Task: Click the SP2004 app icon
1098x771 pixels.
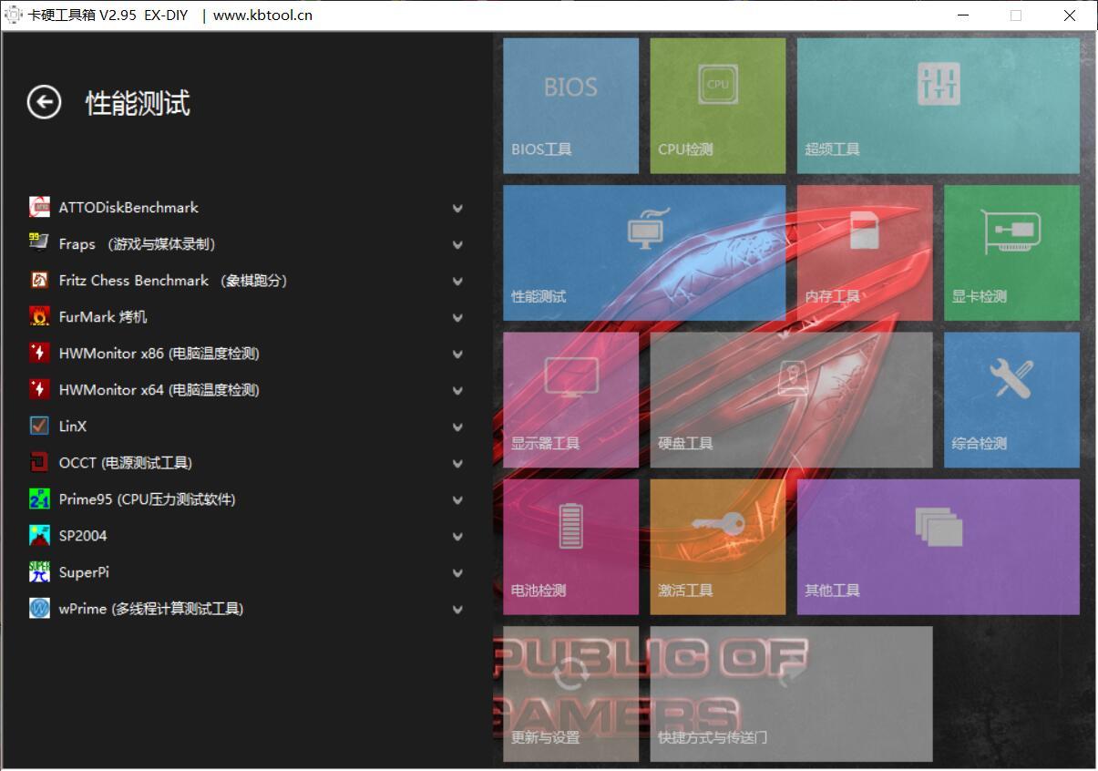Action: 39,535
